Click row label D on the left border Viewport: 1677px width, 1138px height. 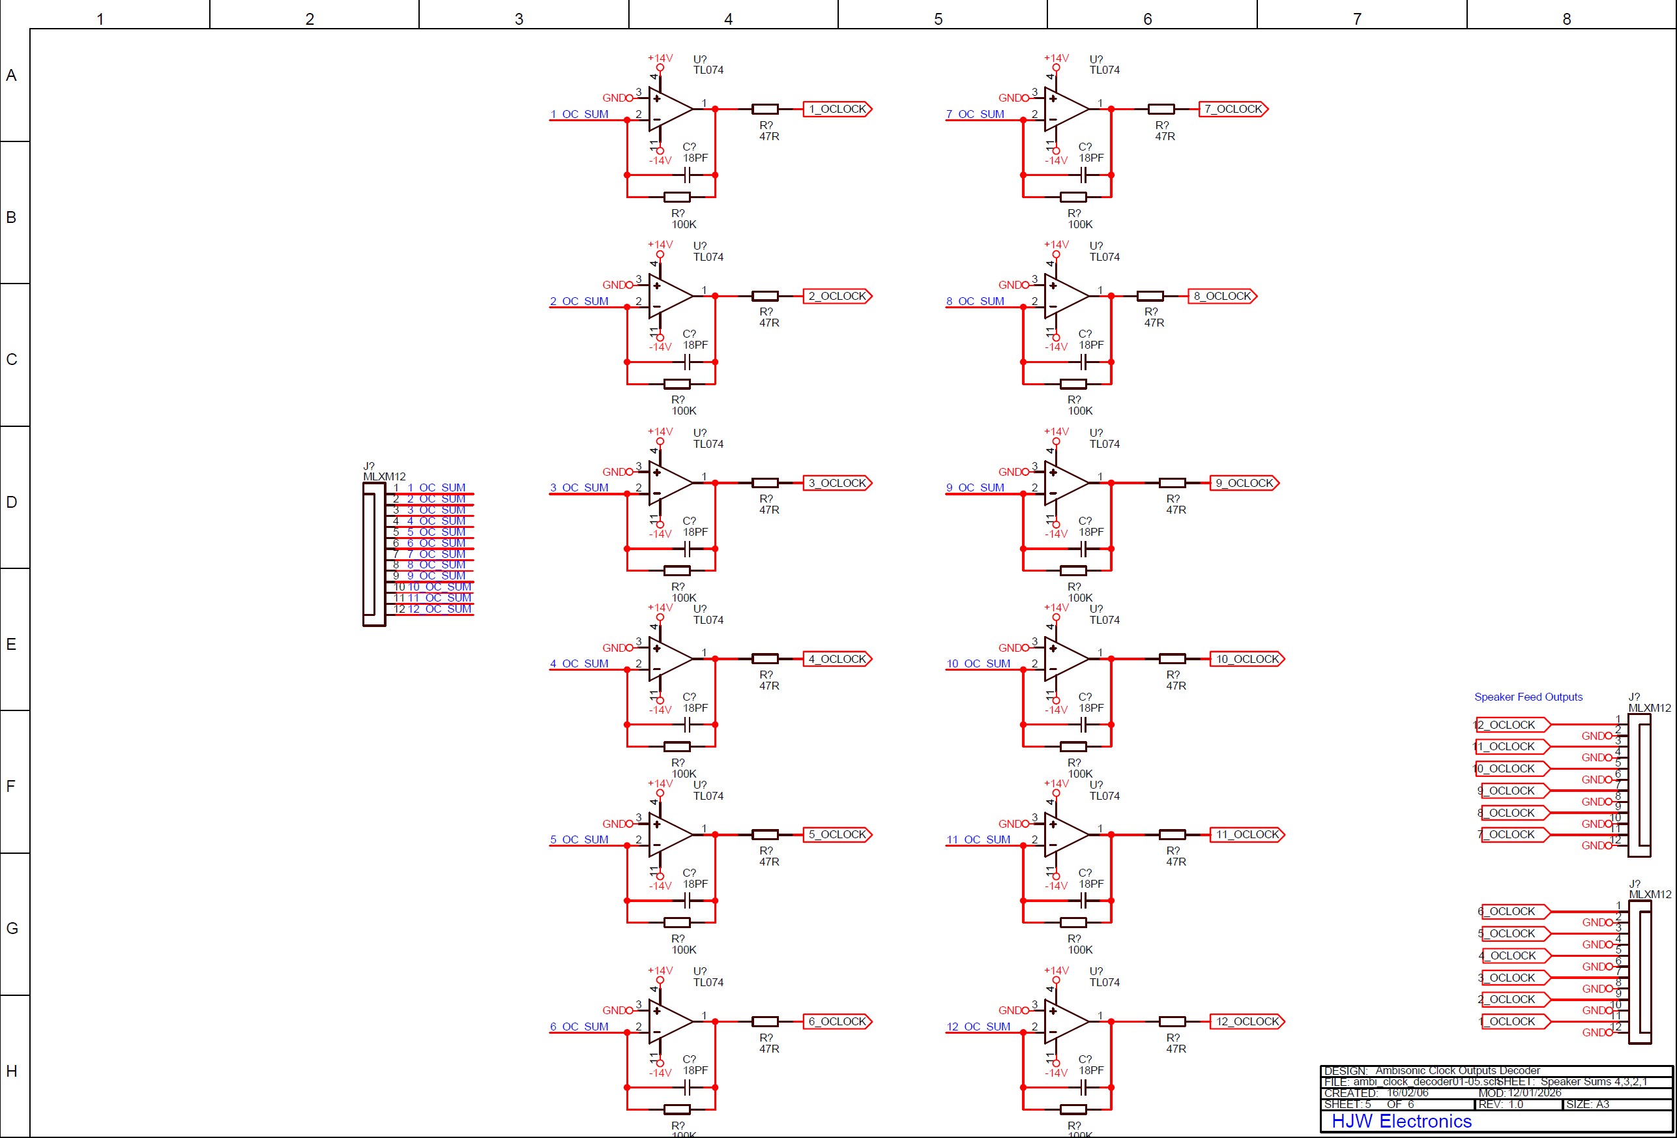pos(12,501)
